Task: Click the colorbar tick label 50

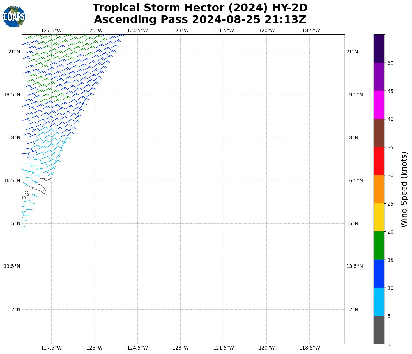Action: [x=390, y=63]
